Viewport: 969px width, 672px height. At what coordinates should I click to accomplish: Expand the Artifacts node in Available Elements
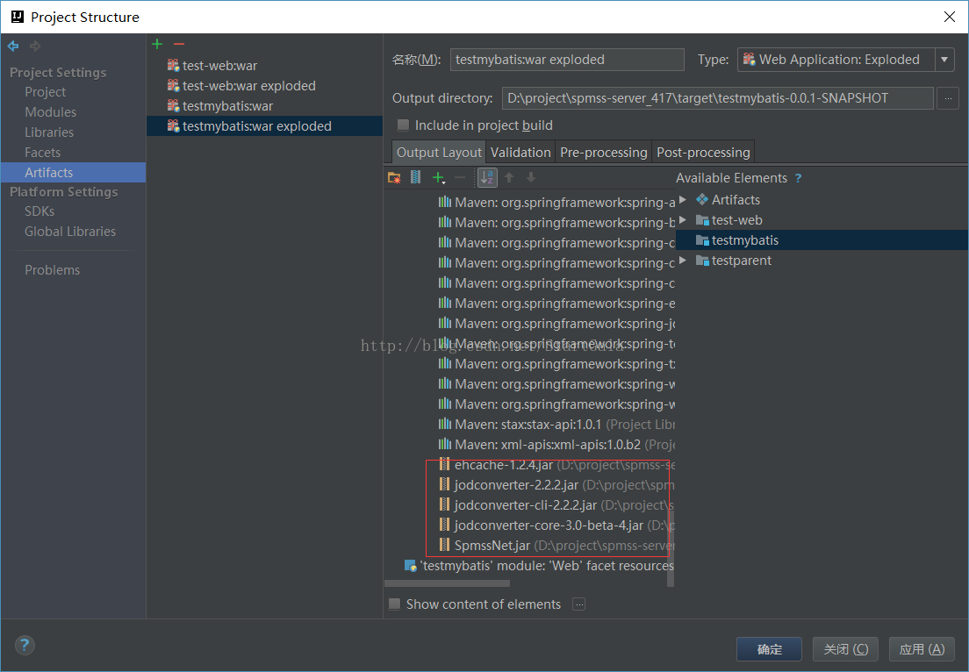click(683, 199)
